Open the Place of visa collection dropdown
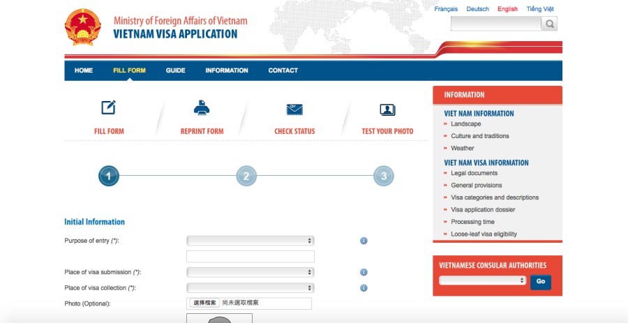The width and height of the screenshot is (628, 323). point(250,287)
